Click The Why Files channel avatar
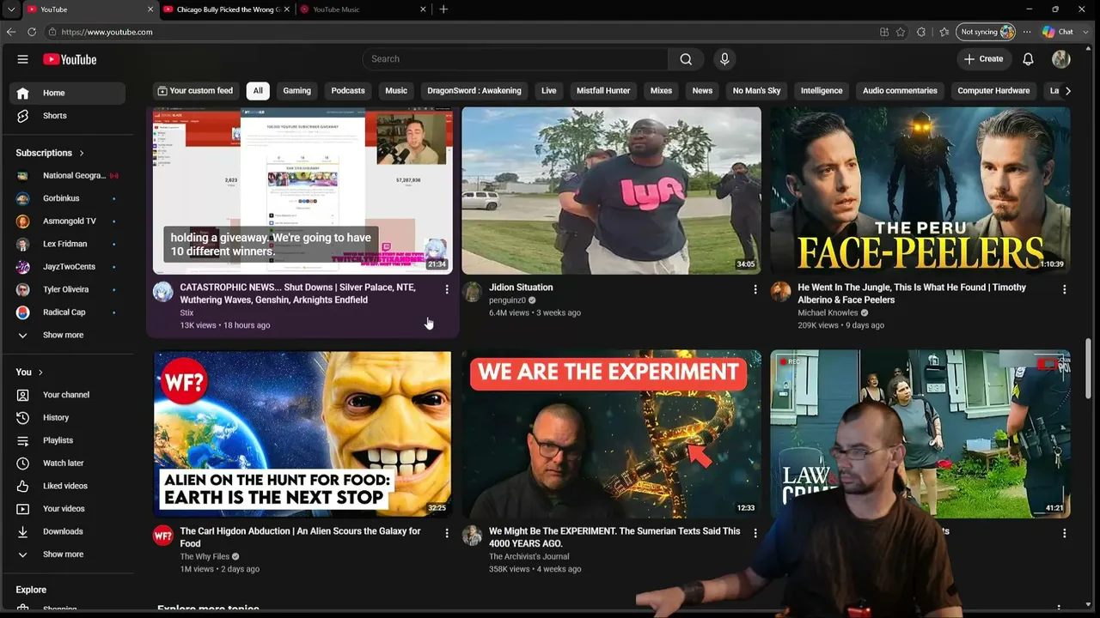The width and height of the screenshot is (1100, 618). [x=162, y=536]
